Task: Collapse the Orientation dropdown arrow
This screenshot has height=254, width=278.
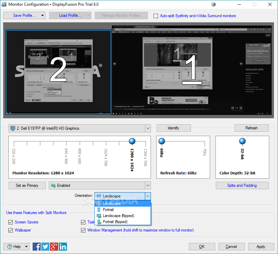Action: (x=148, y=196)
